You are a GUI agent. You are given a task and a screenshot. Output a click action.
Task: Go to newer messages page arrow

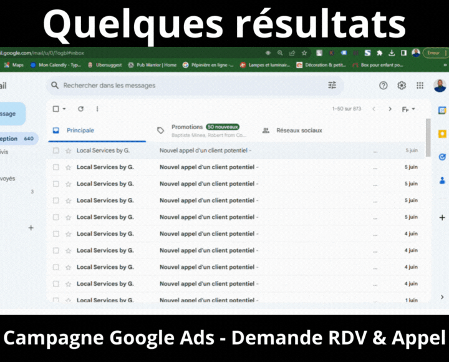374,109
